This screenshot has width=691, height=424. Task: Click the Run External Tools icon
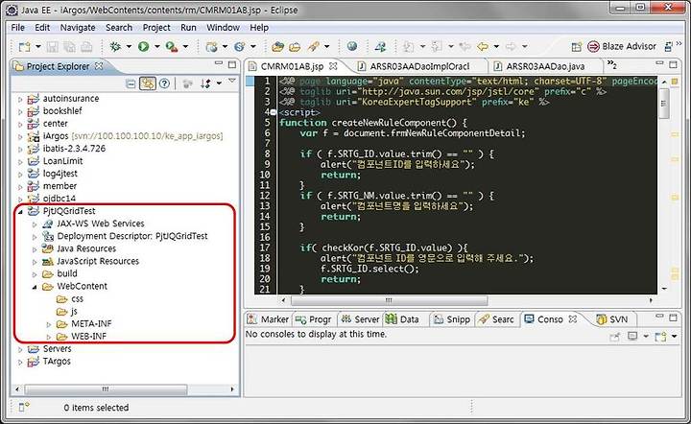(172, 46)
